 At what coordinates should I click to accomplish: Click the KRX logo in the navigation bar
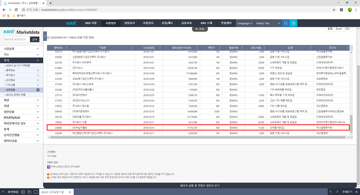pos(71,23)
